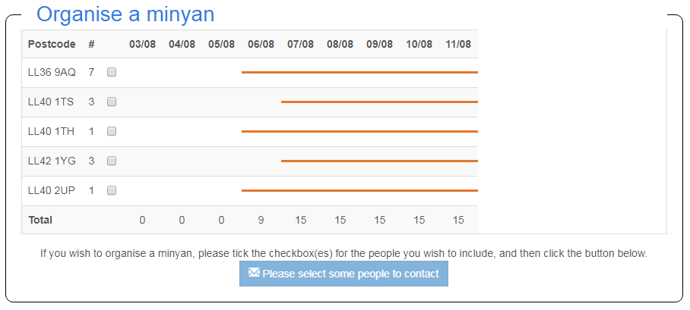
Task: Tick the checkbox for postcode LL36 9AQ
Action: coord(112,72)
